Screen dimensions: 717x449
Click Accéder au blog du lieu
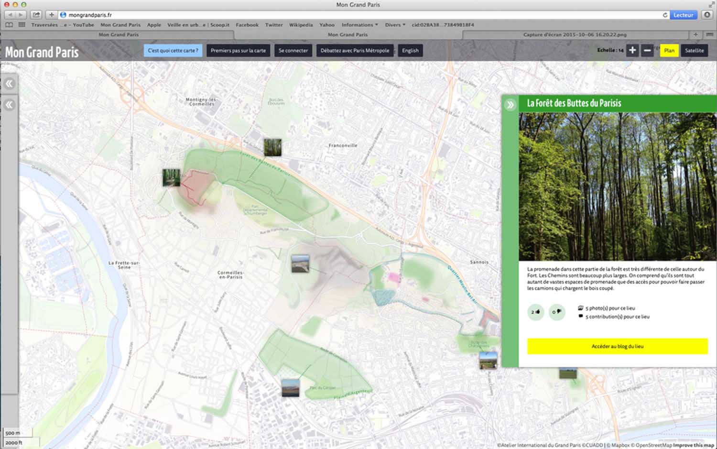tap(617, 346)
